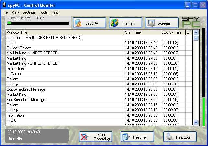Open the Security section
Image resolution: width=208 pixels, height=146 pixels.
pos(89,23)
